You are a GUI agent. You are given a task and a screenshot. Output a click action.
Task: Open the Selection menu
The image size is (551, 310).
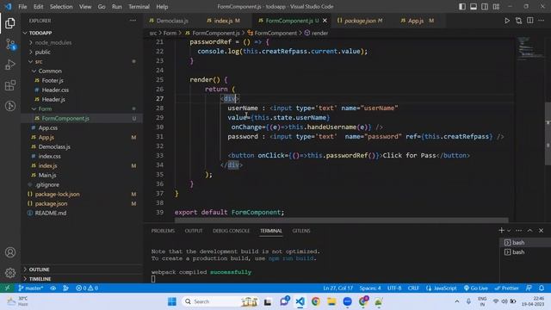pyautogui.click(x=61, y=7)
